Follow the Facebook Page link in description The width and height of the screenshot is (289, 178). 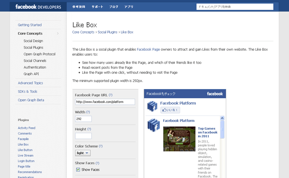coord(149,49)
